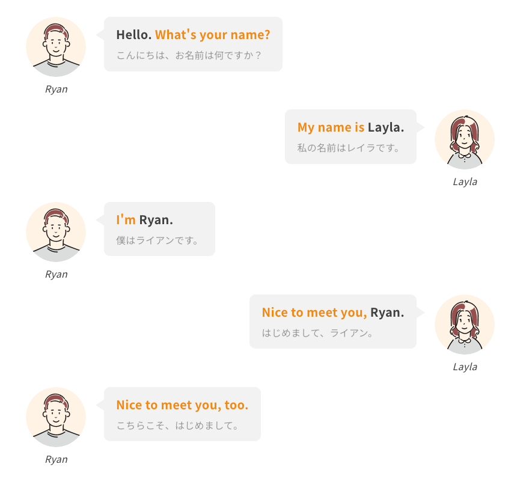520x482 pixels.
Task: Click the dark word "Ryan." after "Nice to meet you,"
Action: coord(387,313)
